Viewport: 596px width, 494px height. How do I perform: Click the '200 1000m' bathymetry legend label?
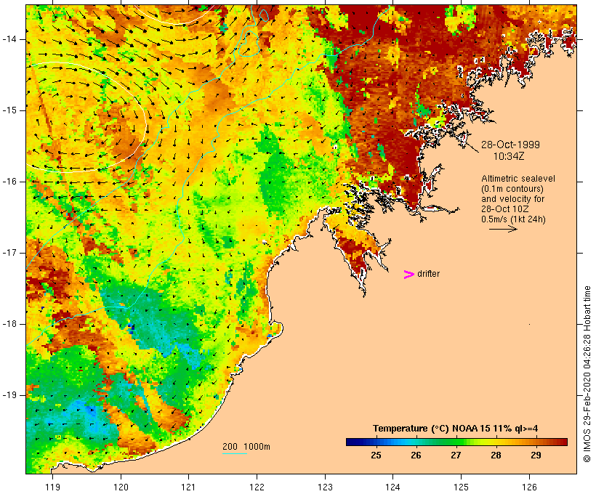coord(246,447)
